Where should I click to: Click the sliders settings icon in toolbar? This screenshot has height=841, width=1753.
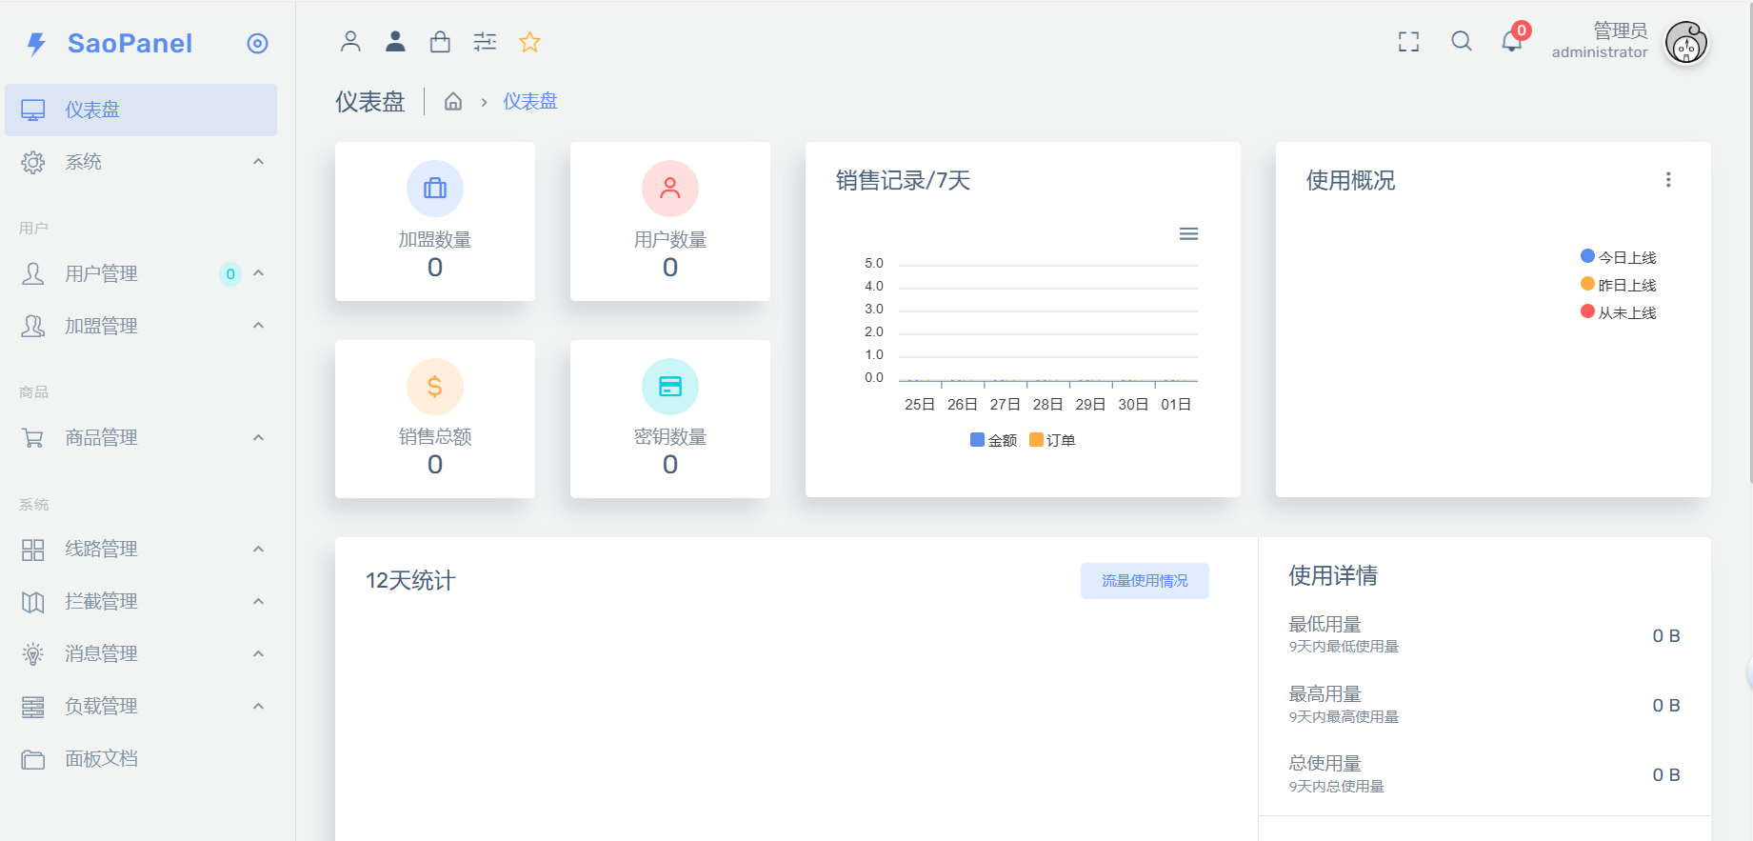(485, 41)
